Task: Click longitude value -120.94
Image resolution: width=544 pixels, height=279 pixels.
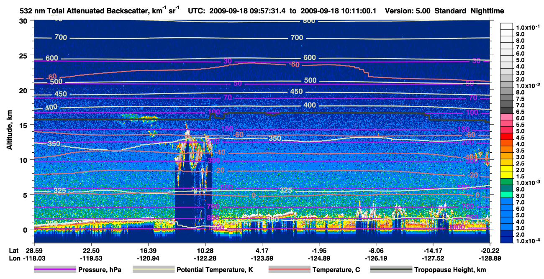Action: (x=148, y=258)
